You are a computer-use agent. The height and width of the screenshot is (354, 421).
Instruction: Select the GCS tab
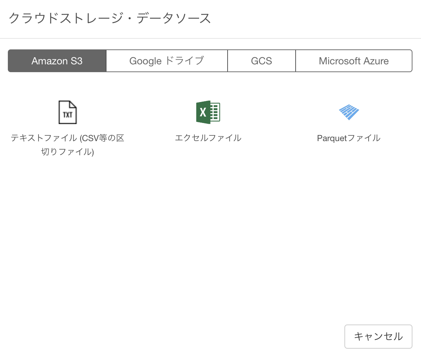click(261, 61)
